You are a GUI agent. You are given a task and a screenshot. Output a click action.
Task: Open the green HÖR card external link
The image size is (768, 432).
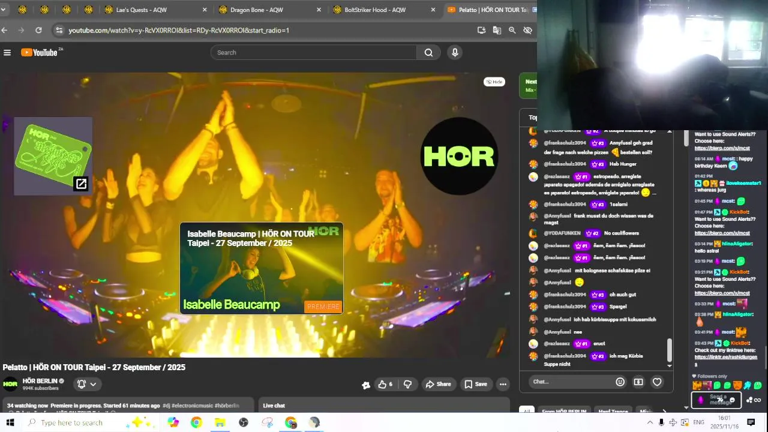(81, 184)
